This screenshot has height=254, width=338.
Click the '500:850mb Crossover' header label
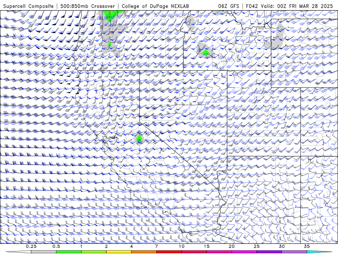click(x=88, y=6)
